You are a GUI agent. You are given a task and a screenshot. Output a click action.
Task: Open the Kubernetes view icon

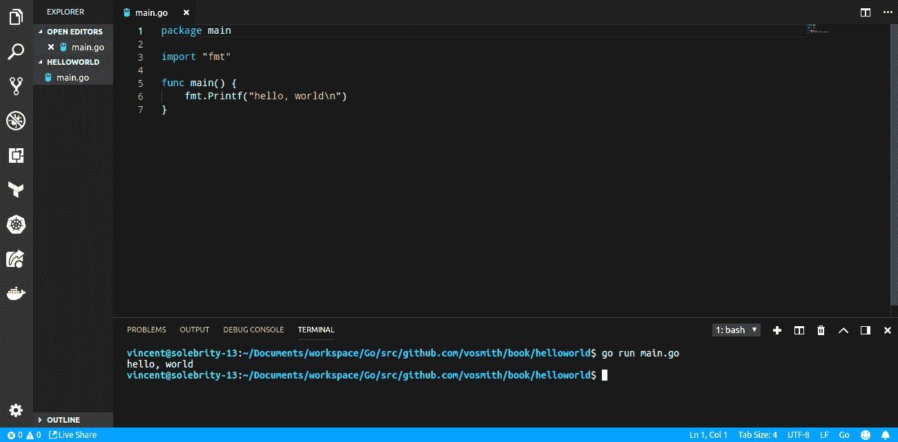point(16,224)
